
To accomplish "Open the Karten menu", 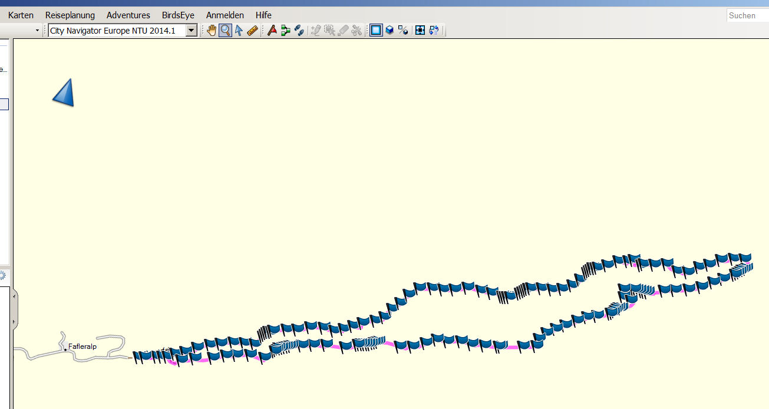I will [x=21, y=15].
